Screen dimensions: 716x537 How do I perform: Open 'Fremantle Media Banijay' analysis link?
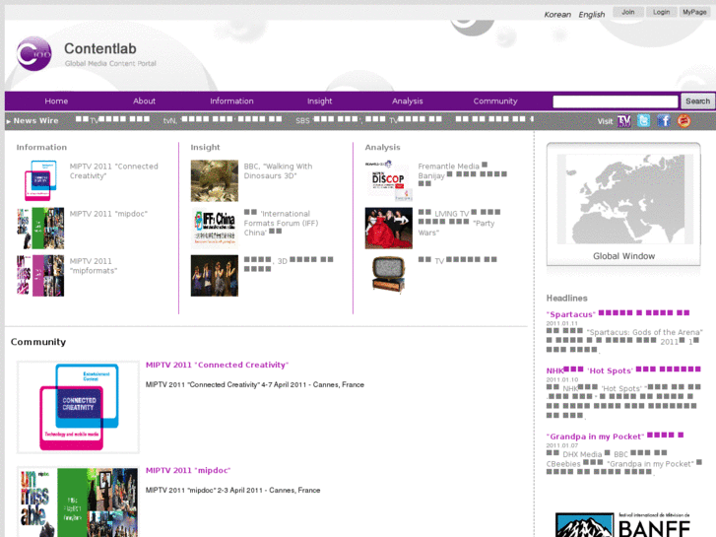click(462, 175)
